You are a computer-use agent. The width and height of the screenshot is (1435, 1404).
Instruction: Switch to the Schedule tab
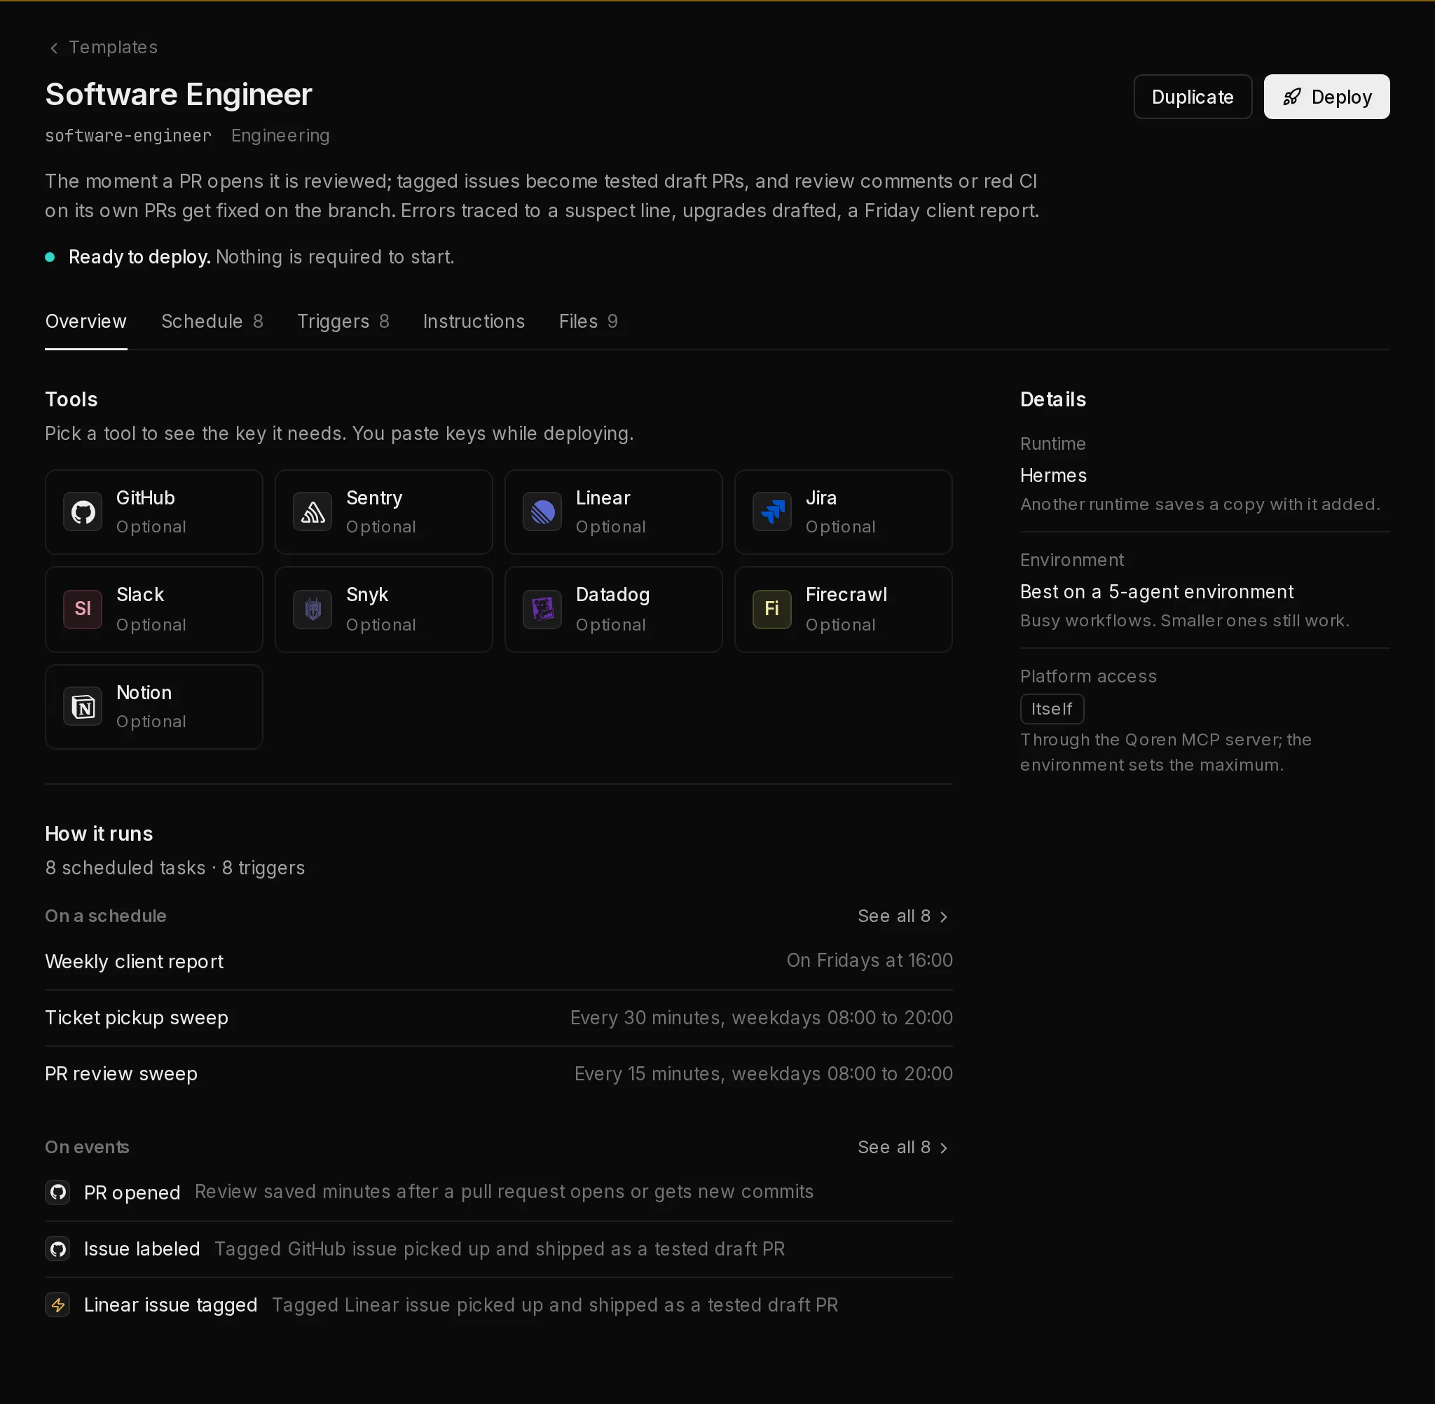pyautogui.click(x=212, y=322)
